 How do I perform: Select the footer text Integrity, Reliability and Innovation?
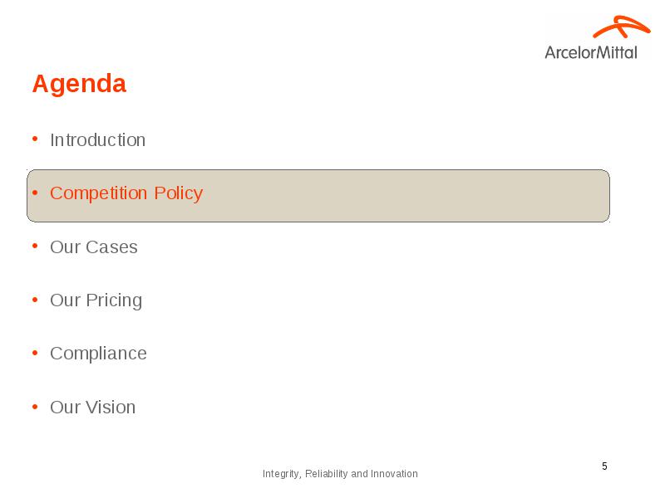coord(340,474)
